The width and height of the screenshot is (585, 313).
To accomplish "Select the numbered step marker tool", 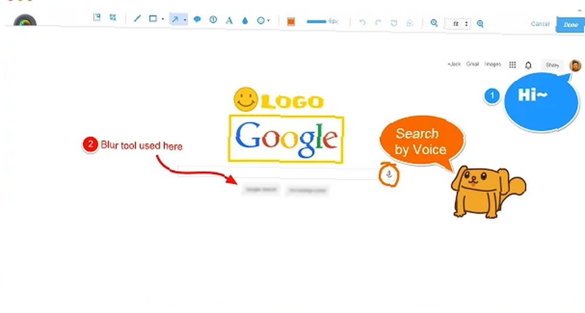I will click(x=213, y=19).
